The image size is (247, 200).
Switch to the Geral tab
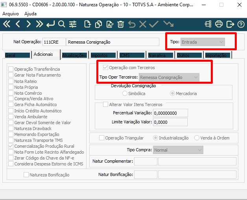pos(17,55)
